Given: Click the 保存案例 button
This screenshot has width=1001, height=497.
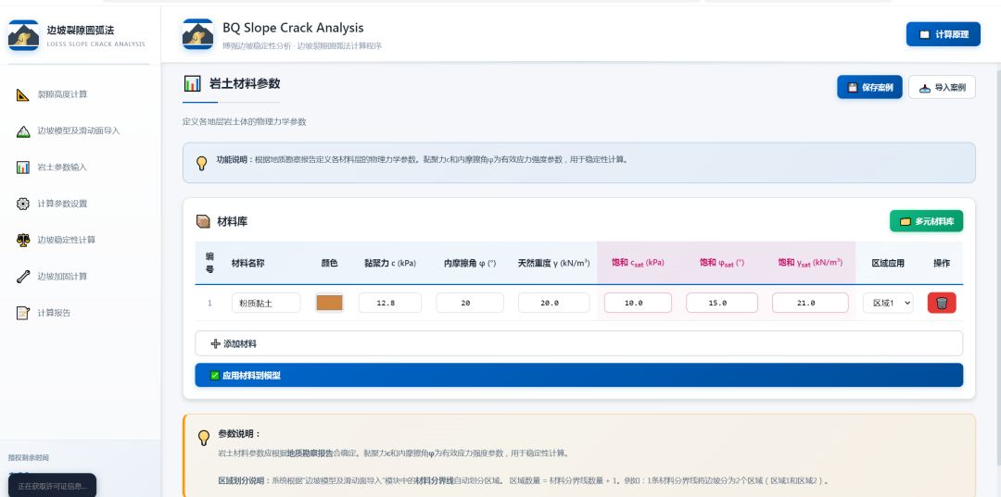Looking at the screenshot, I should 869,87.
